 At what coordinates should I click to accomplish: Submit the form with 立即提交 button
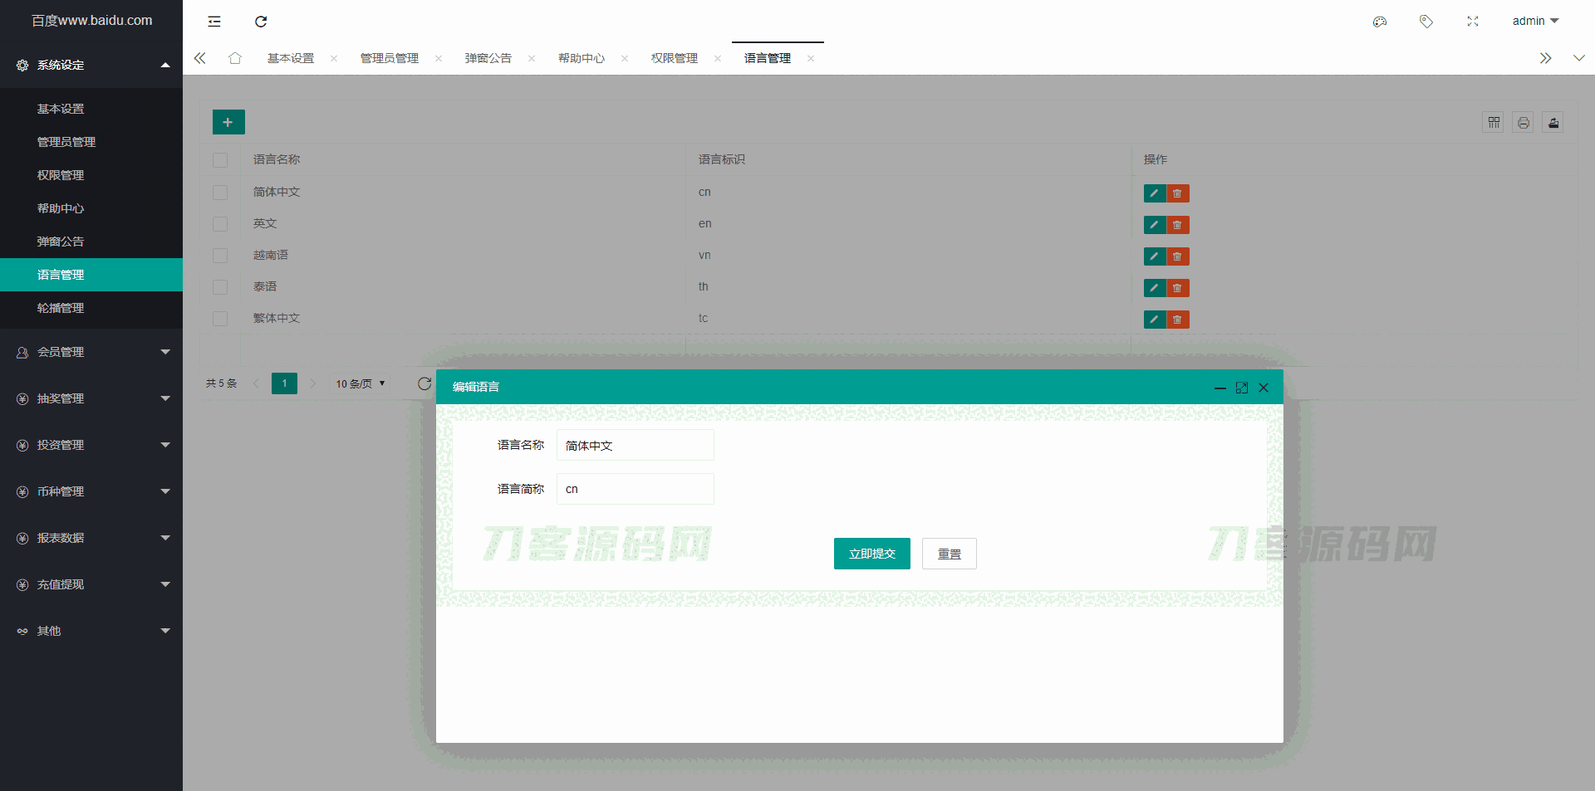871,554
